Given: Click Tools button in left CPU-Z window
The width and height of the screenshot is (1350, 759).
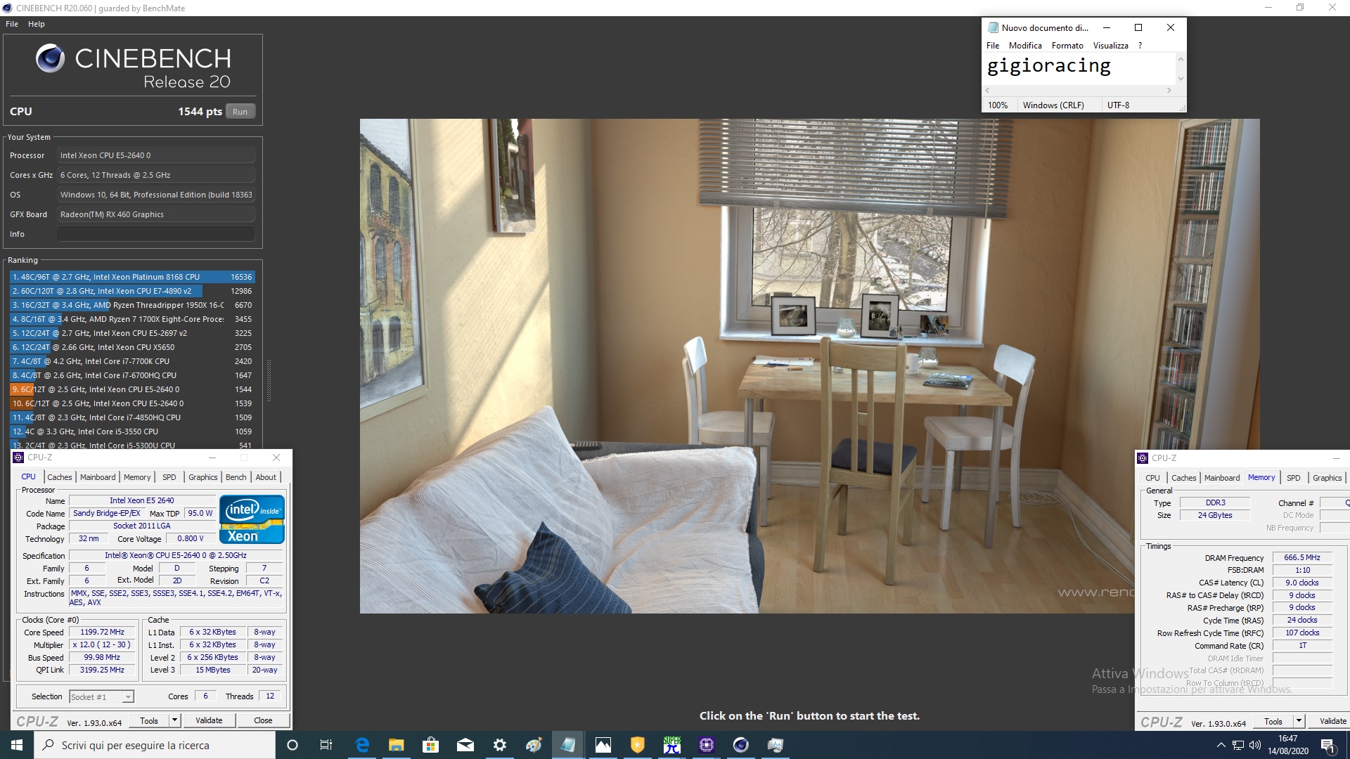Looking at the screenshot, I should pyautogui.click(x=149, y=720).
